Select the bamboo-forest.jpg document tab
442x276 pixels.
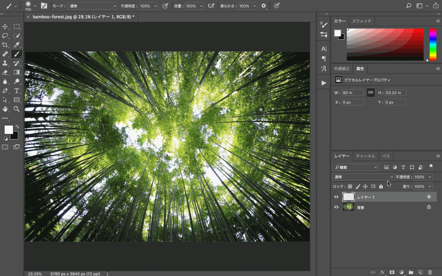coord(83,17)
